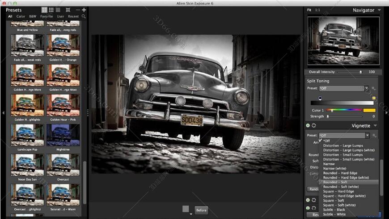This screenshot has height=219, width=389.
Task: Open the Split Toning preset dropdown
Action: coord(366,88)
